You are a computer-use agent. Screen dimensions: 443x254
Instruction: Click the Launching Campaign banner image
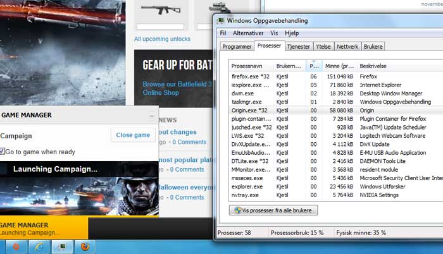point(79,188)
